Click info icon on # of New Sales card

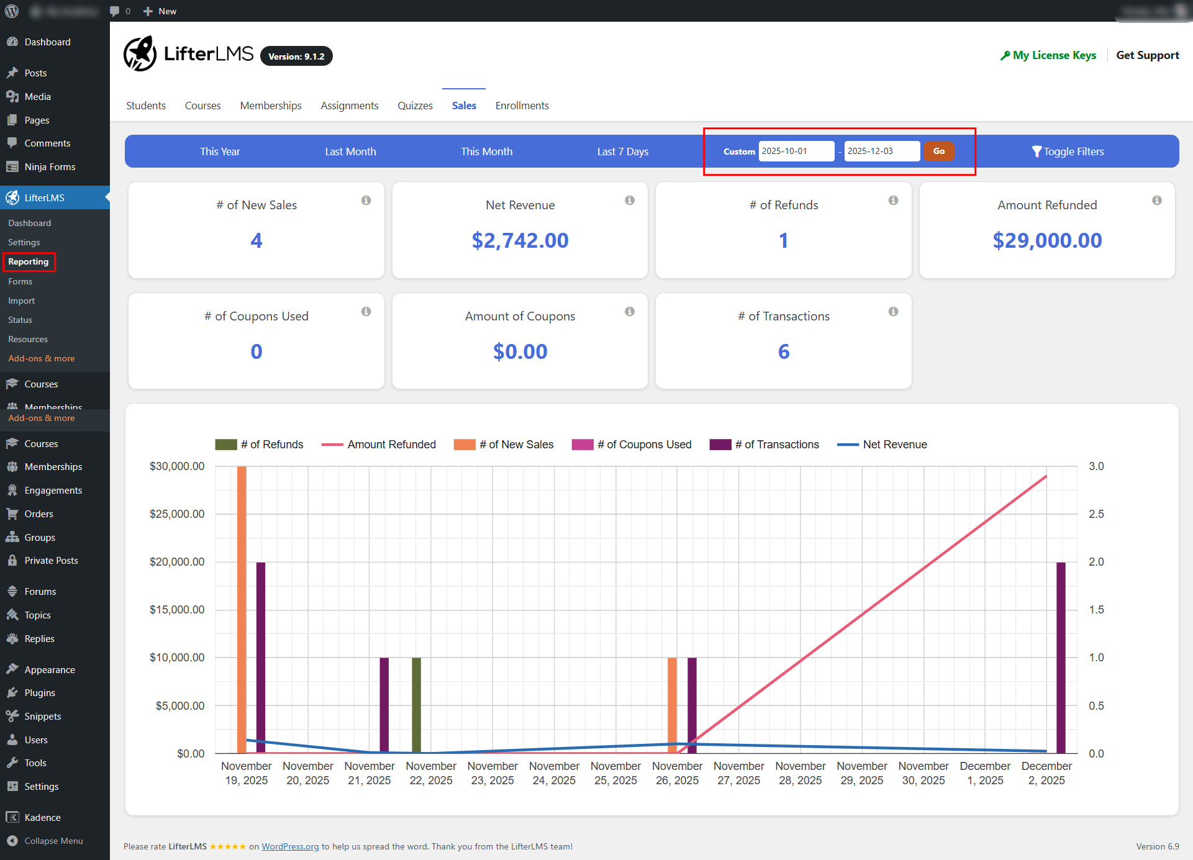366,200
